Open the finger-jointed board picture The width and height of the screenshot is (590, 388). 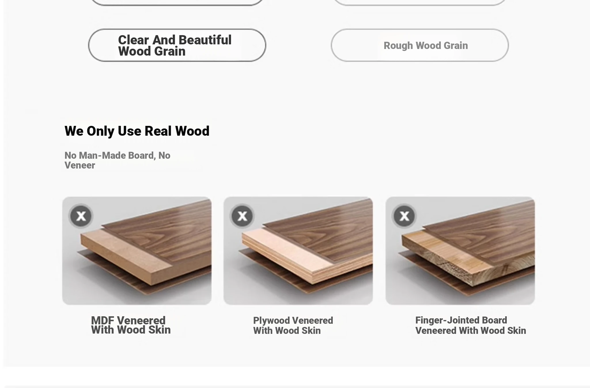pos(460,251)
